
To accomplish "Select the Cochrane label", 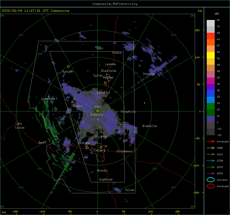I will [x=84, y=143].
